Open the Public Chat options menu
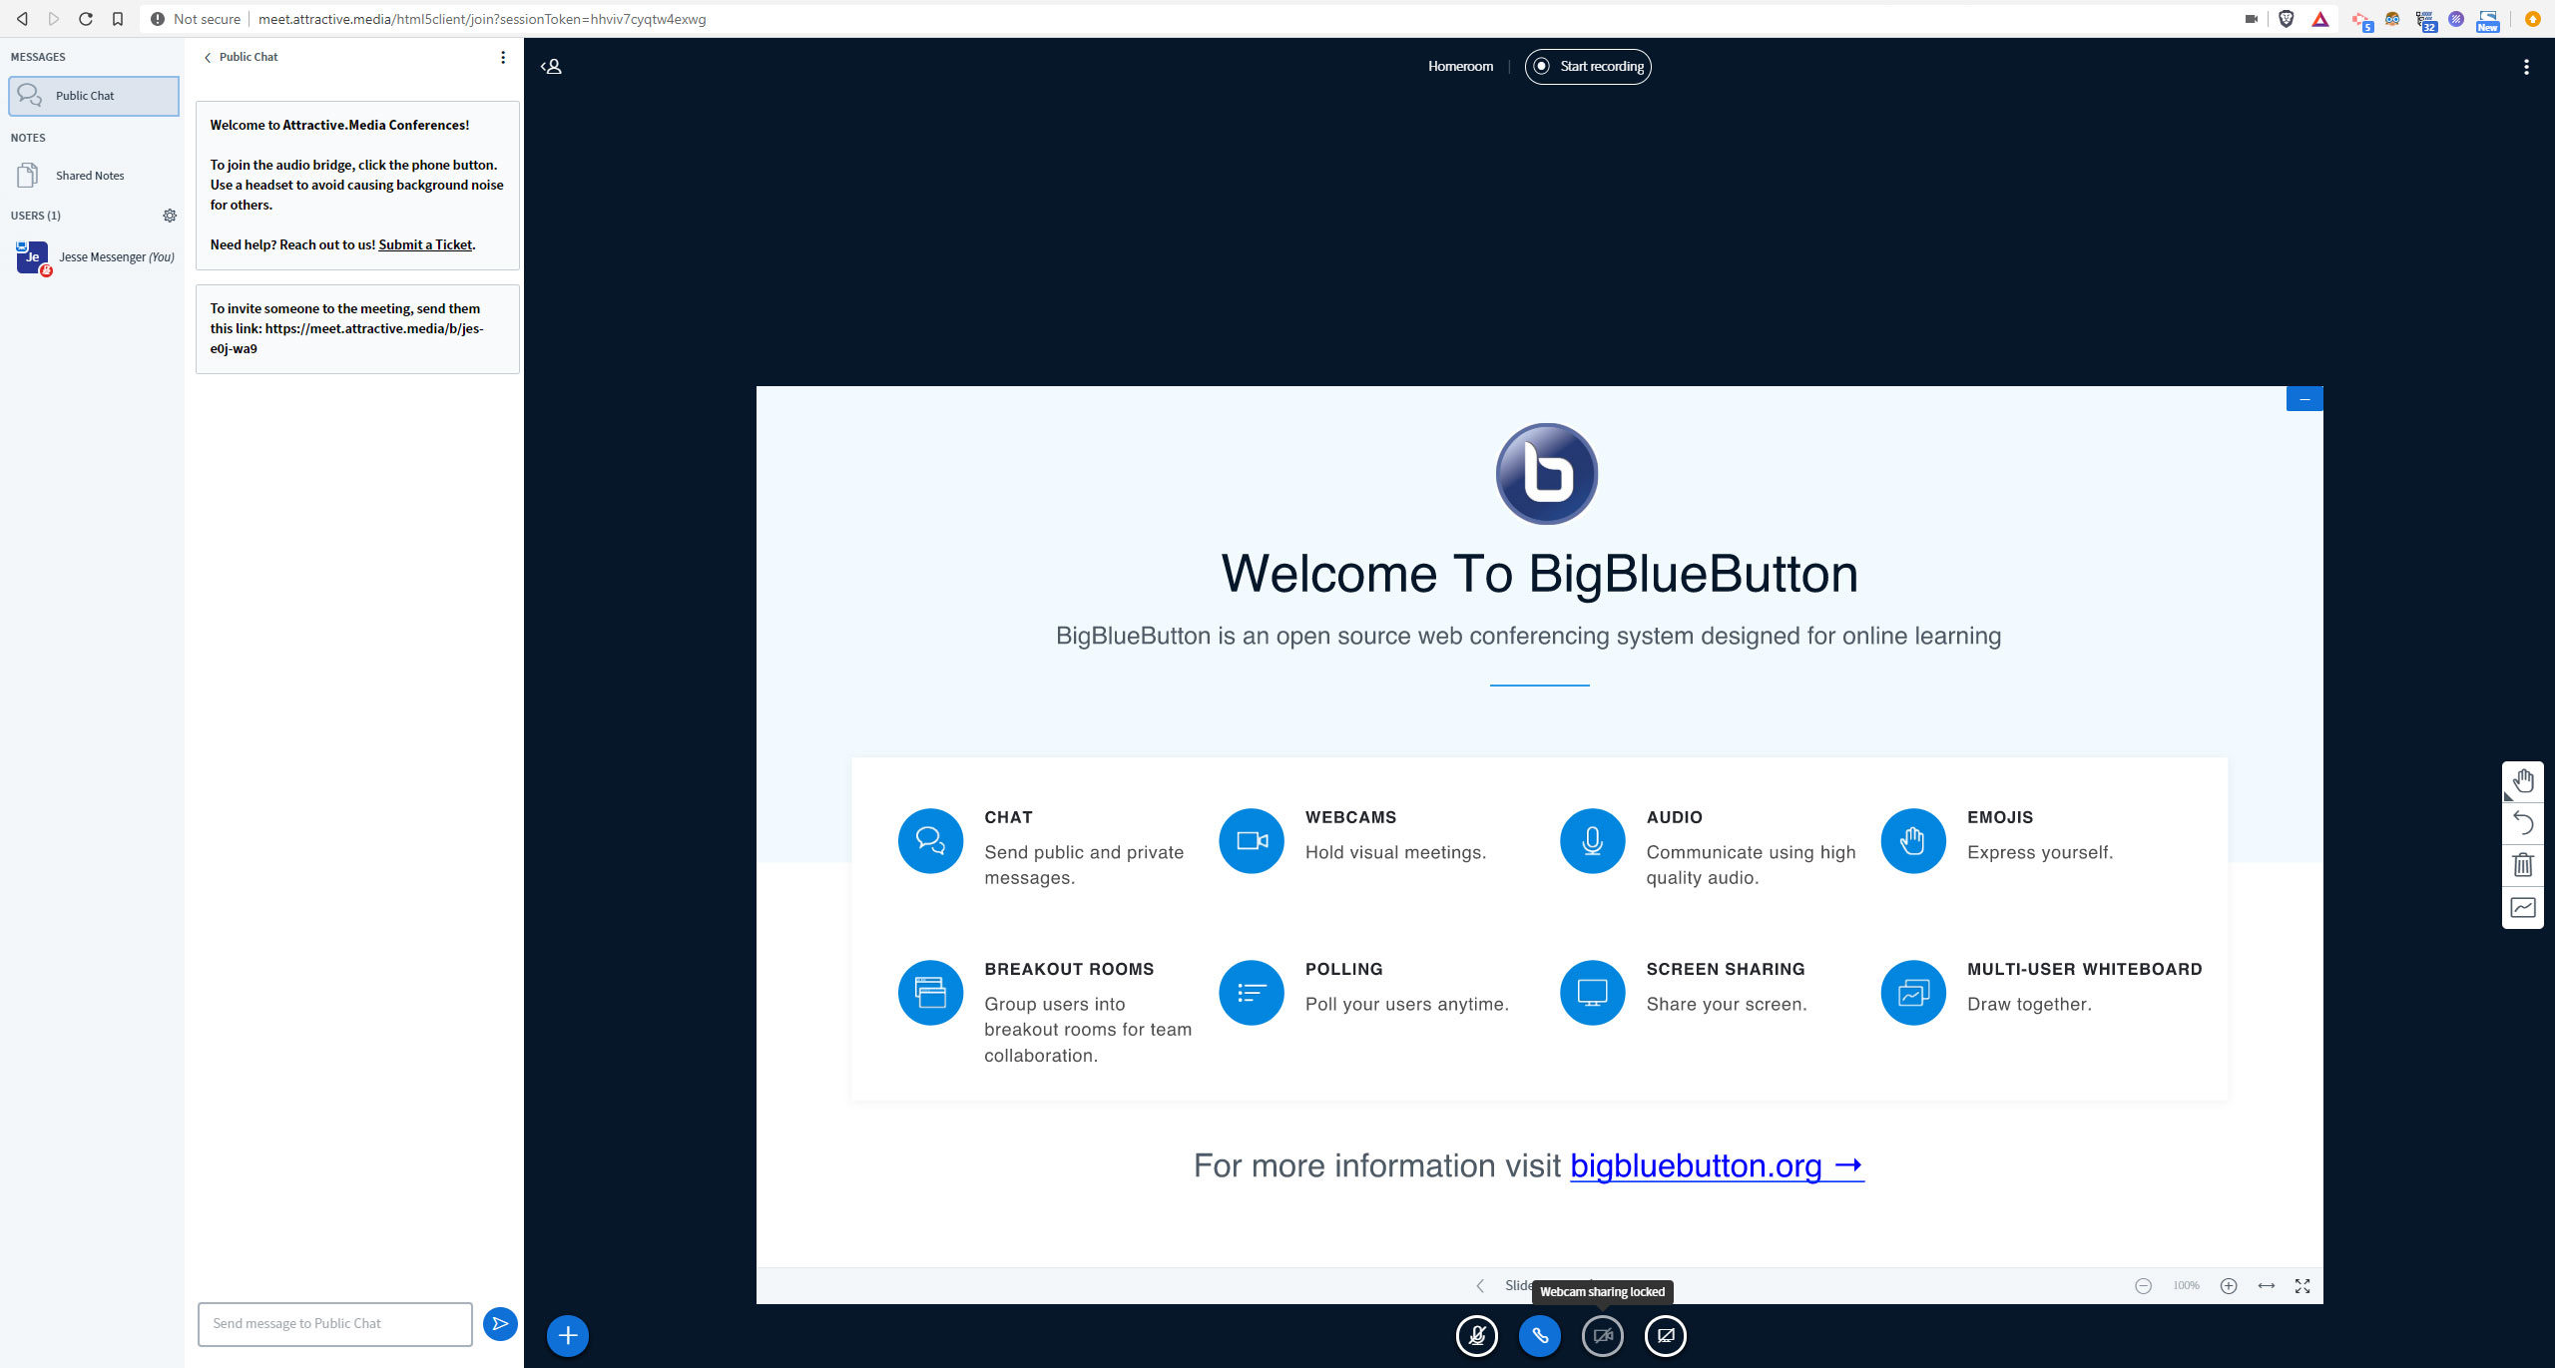Image resolution: width=2555 pixels, height=1368 pixels. click(502, 57)
